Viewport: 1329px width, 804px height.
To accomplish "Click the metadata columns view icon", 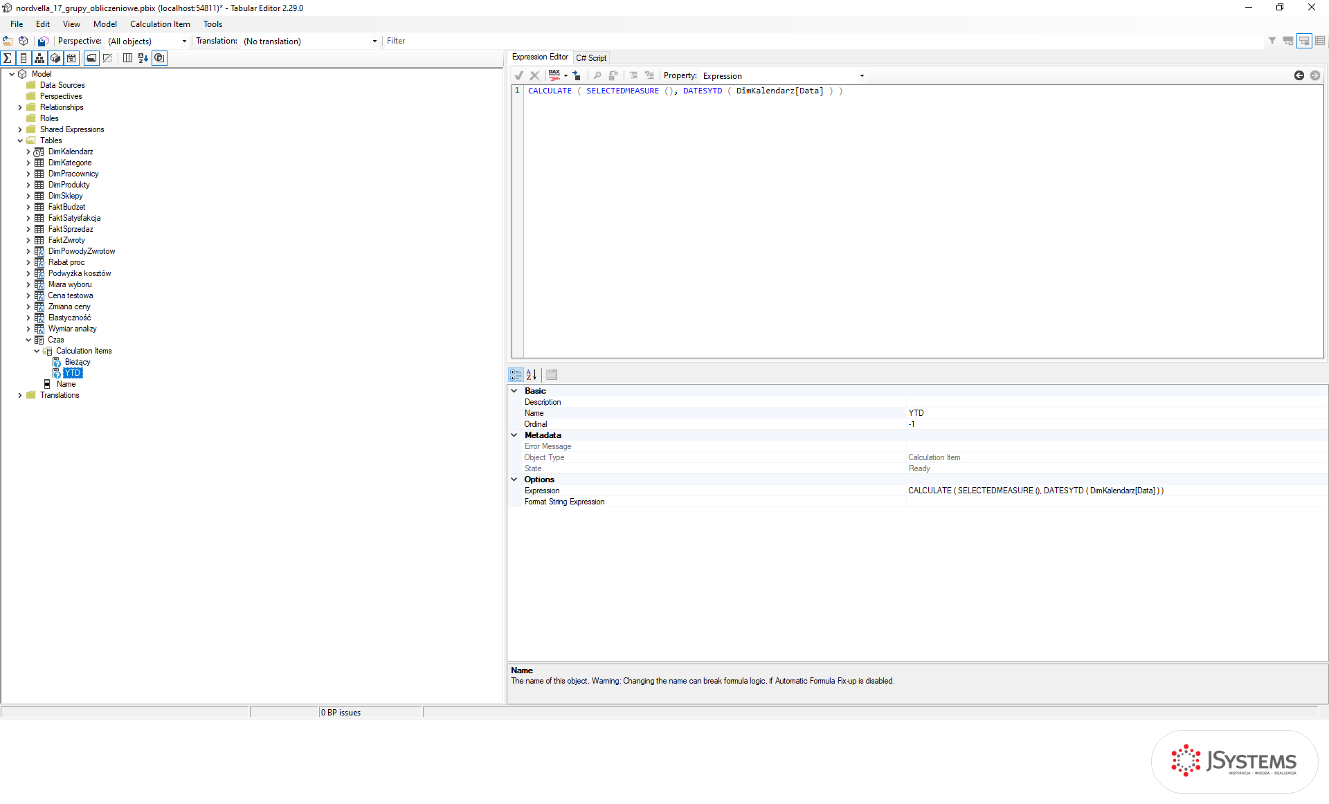I will tap(127, 58).
